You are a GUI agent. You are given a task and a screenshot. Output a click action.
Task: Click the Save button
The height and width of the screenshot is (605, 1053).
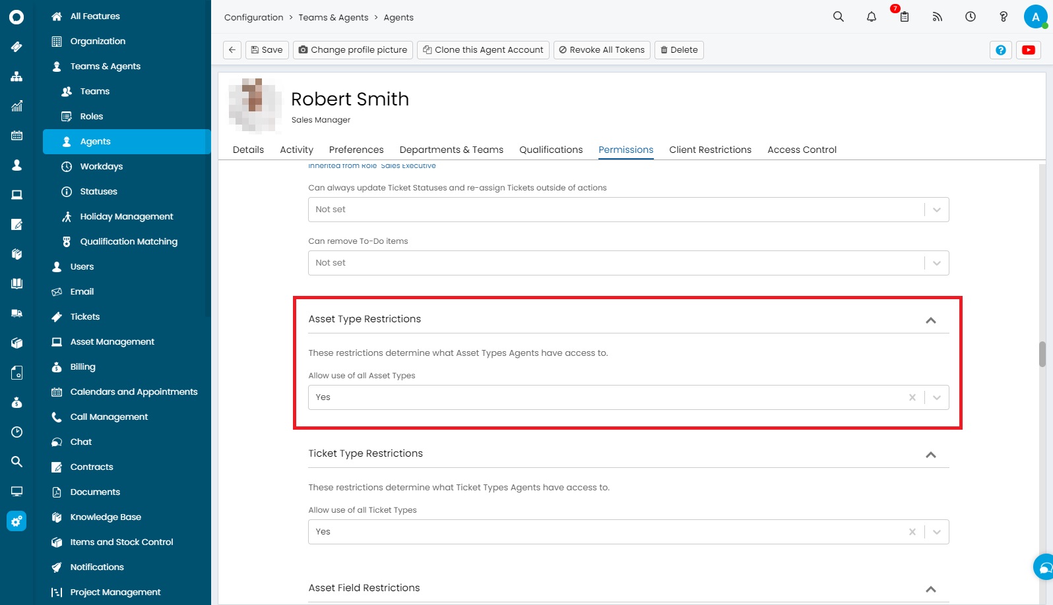click(x=267, y=50)
